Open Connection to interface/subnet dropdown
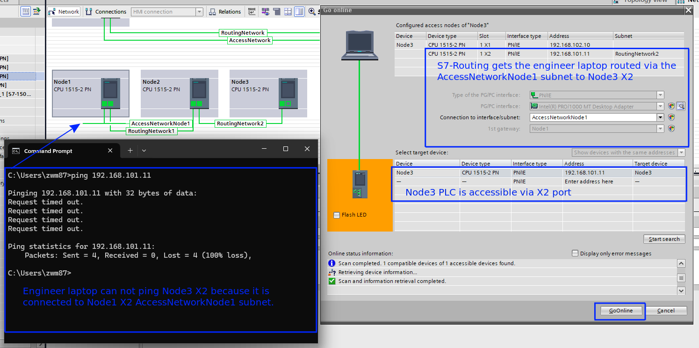This screenshot has height=348, width=699. [660, 117]
